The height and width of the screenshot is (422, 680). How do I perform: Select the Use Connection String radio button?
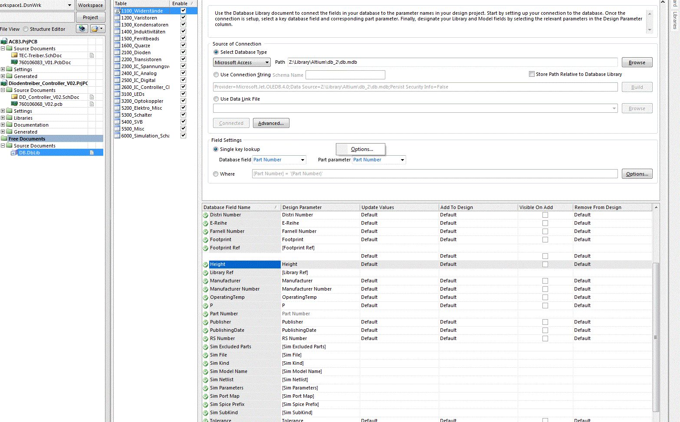click(x=216, y=75)
